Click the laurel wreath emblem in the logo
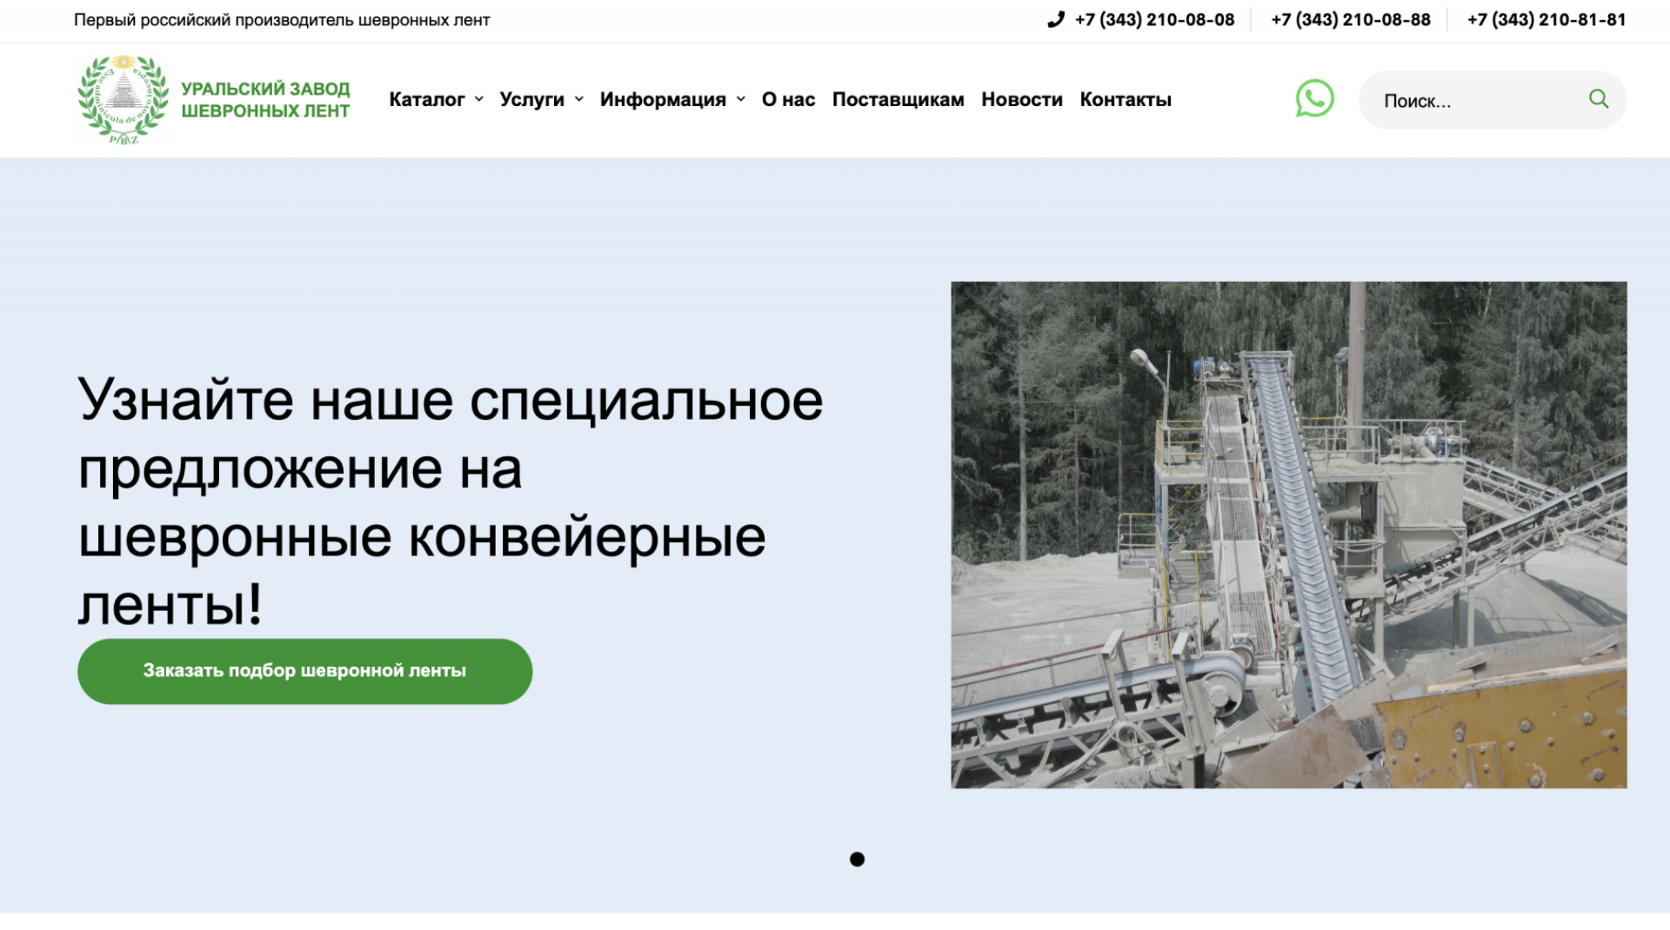 click(124, 99)
